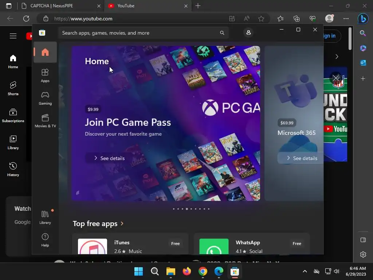373x280 pixels.
Task: Open the iTunes app thumbnail
Action: tap(93, 246)
